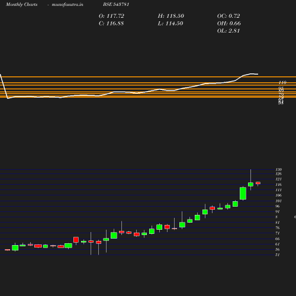Screen dimensions: 296x296
Task: Click the "101" price axis label
Action: 279,201
